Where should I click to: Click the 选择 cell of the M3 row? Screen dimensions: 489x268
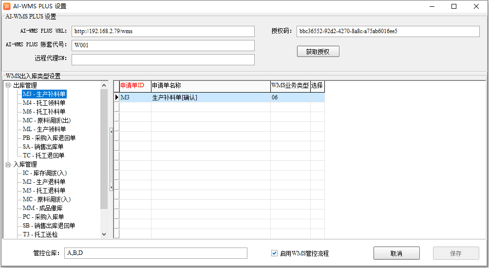coord(318,97)
